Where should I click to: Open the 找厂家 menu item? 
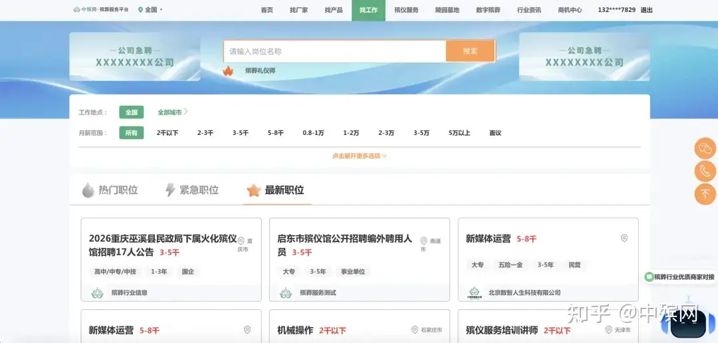299,10
